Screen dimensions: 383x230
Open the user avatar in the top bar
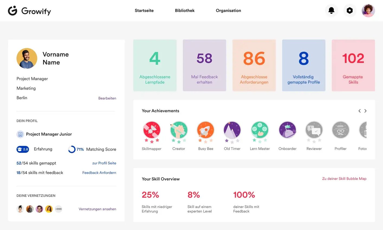click(x=368, y=11)
